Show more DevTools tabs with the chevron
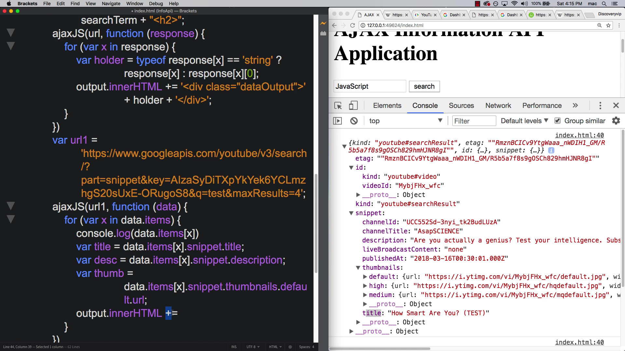The height and width of the screenshot is (351, 625). click(x=575, y=105)
